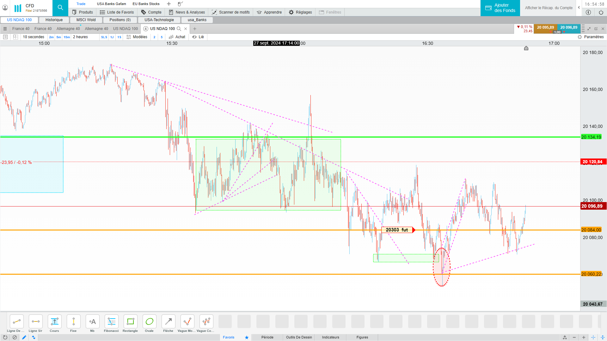Toggle the Lié linked eye option

click(x=198, y=37)
